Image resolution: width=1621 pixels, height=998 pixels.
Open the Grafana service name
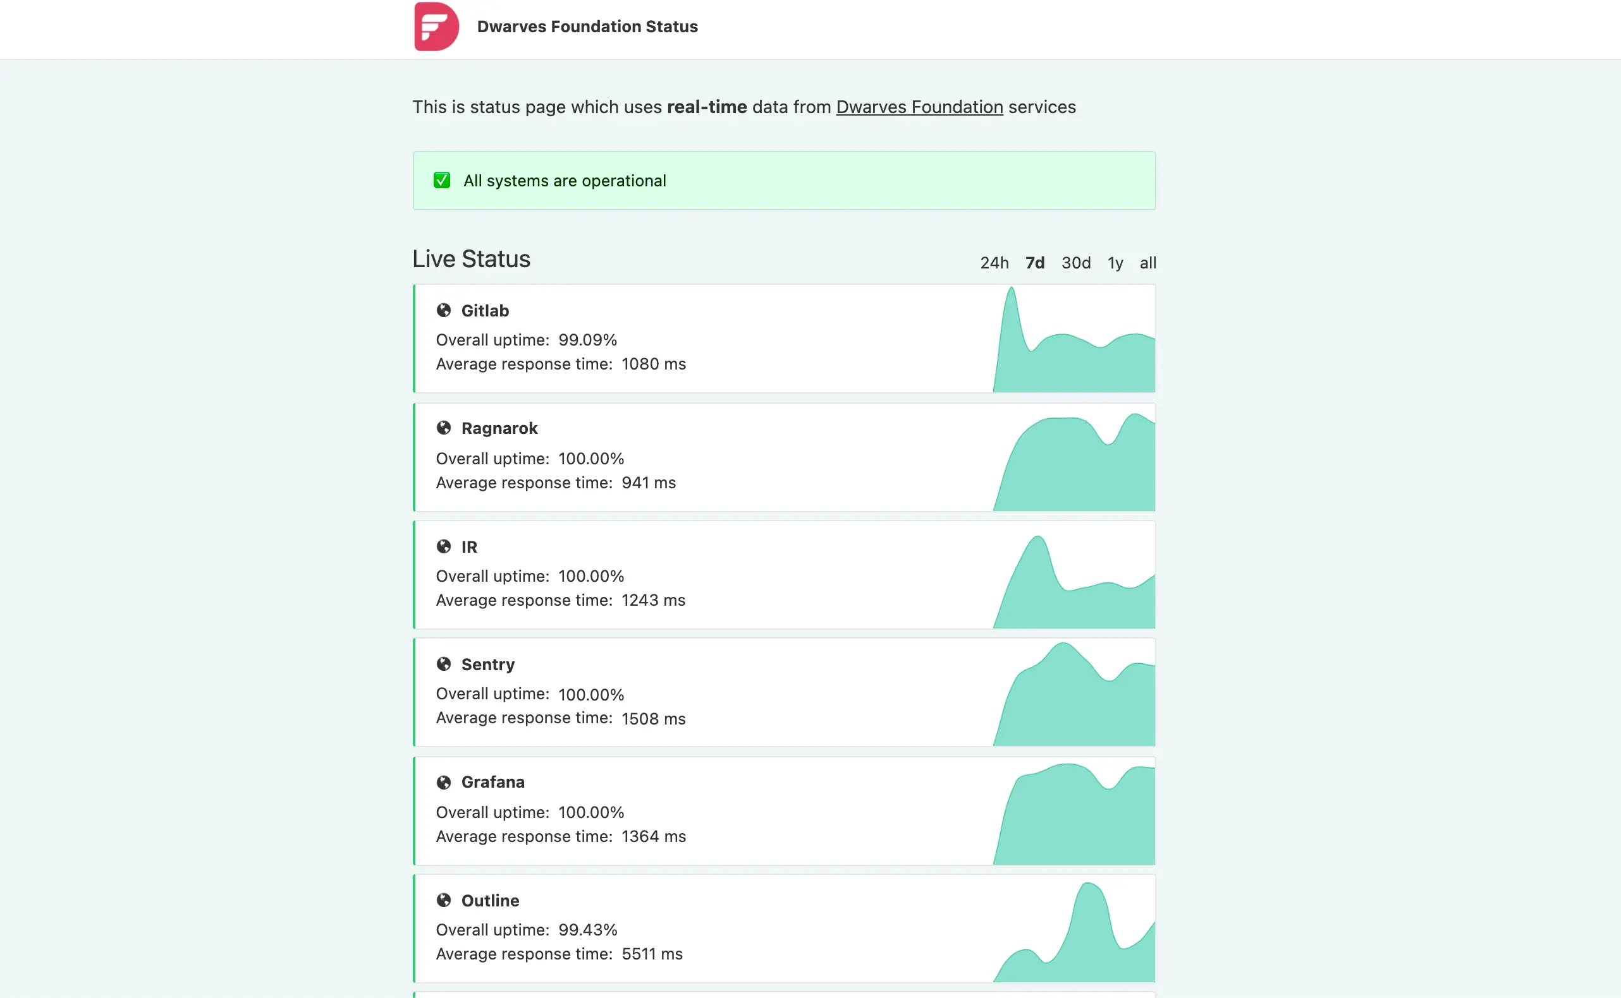click(492, 782)
